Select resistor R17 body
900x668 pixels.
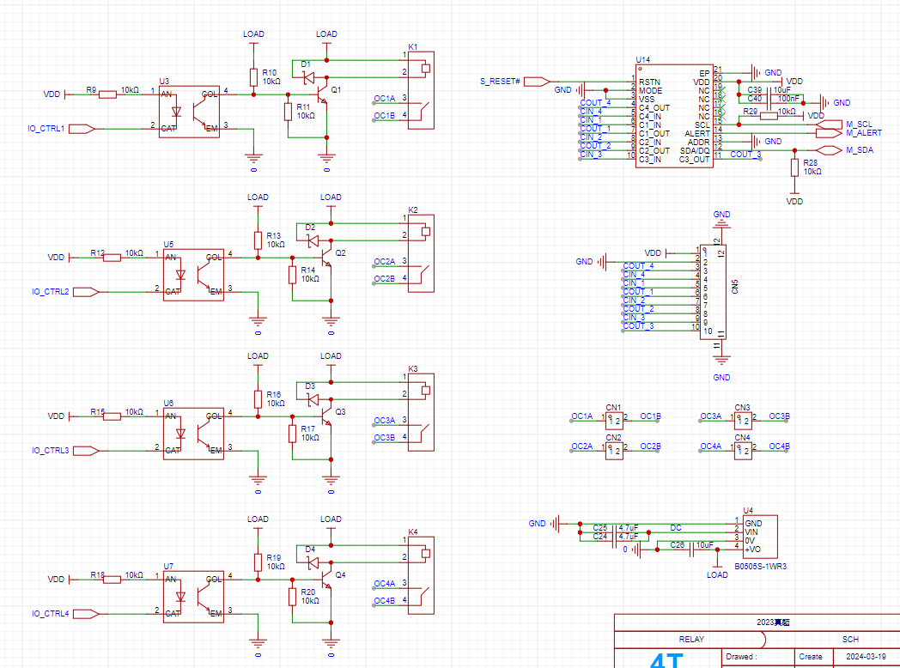[293, 434]
